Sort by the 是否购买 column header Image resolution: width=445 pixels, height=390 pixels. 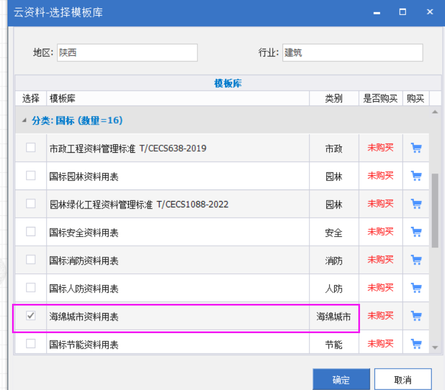click(x=380, y=98)
